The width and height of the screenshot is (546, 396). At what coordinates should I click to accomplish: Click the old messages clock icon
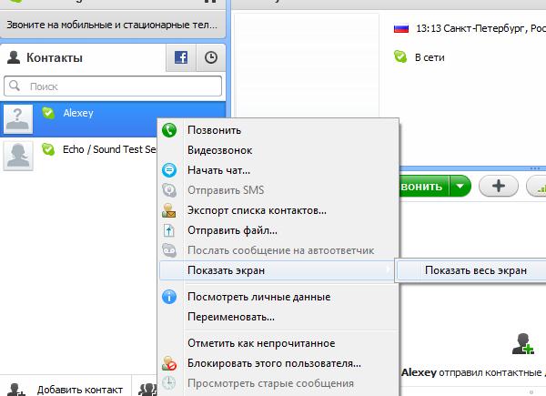169,383
